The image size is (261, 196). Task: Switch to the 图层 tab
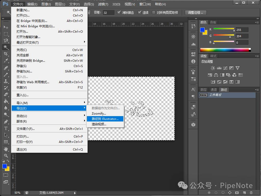(203, 90)
